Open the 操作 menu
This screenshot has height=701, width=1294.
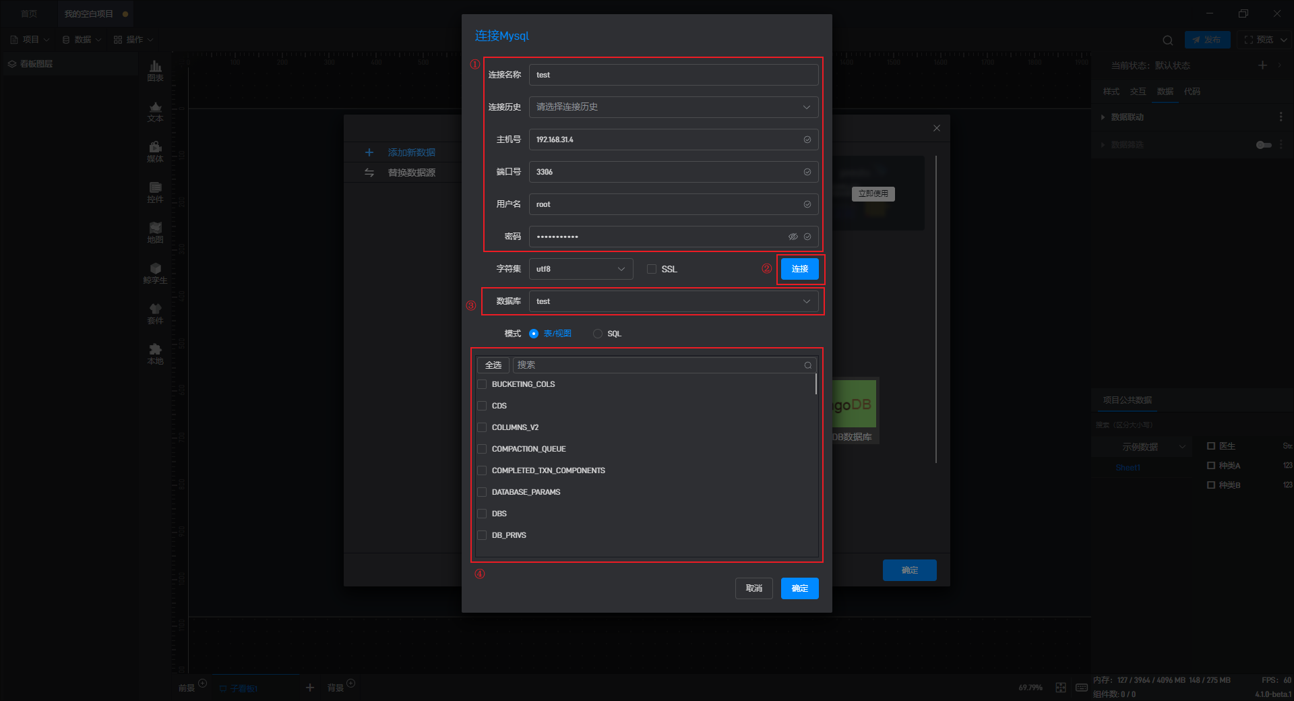(x=133, y=40)
